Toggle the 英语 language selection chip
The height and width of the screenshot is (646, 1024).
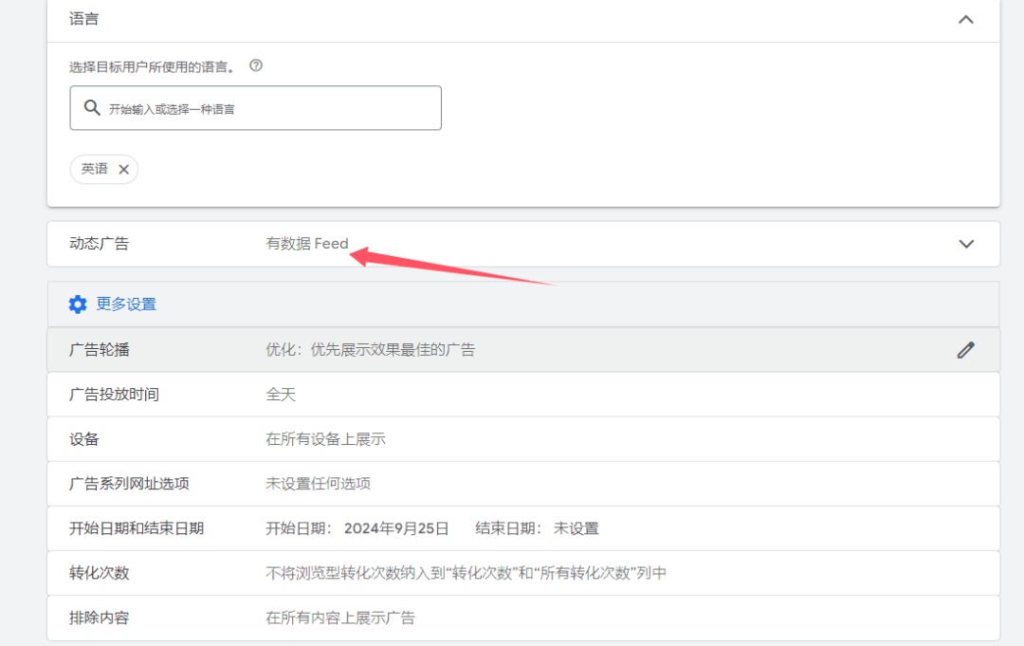tap(95, 169)
